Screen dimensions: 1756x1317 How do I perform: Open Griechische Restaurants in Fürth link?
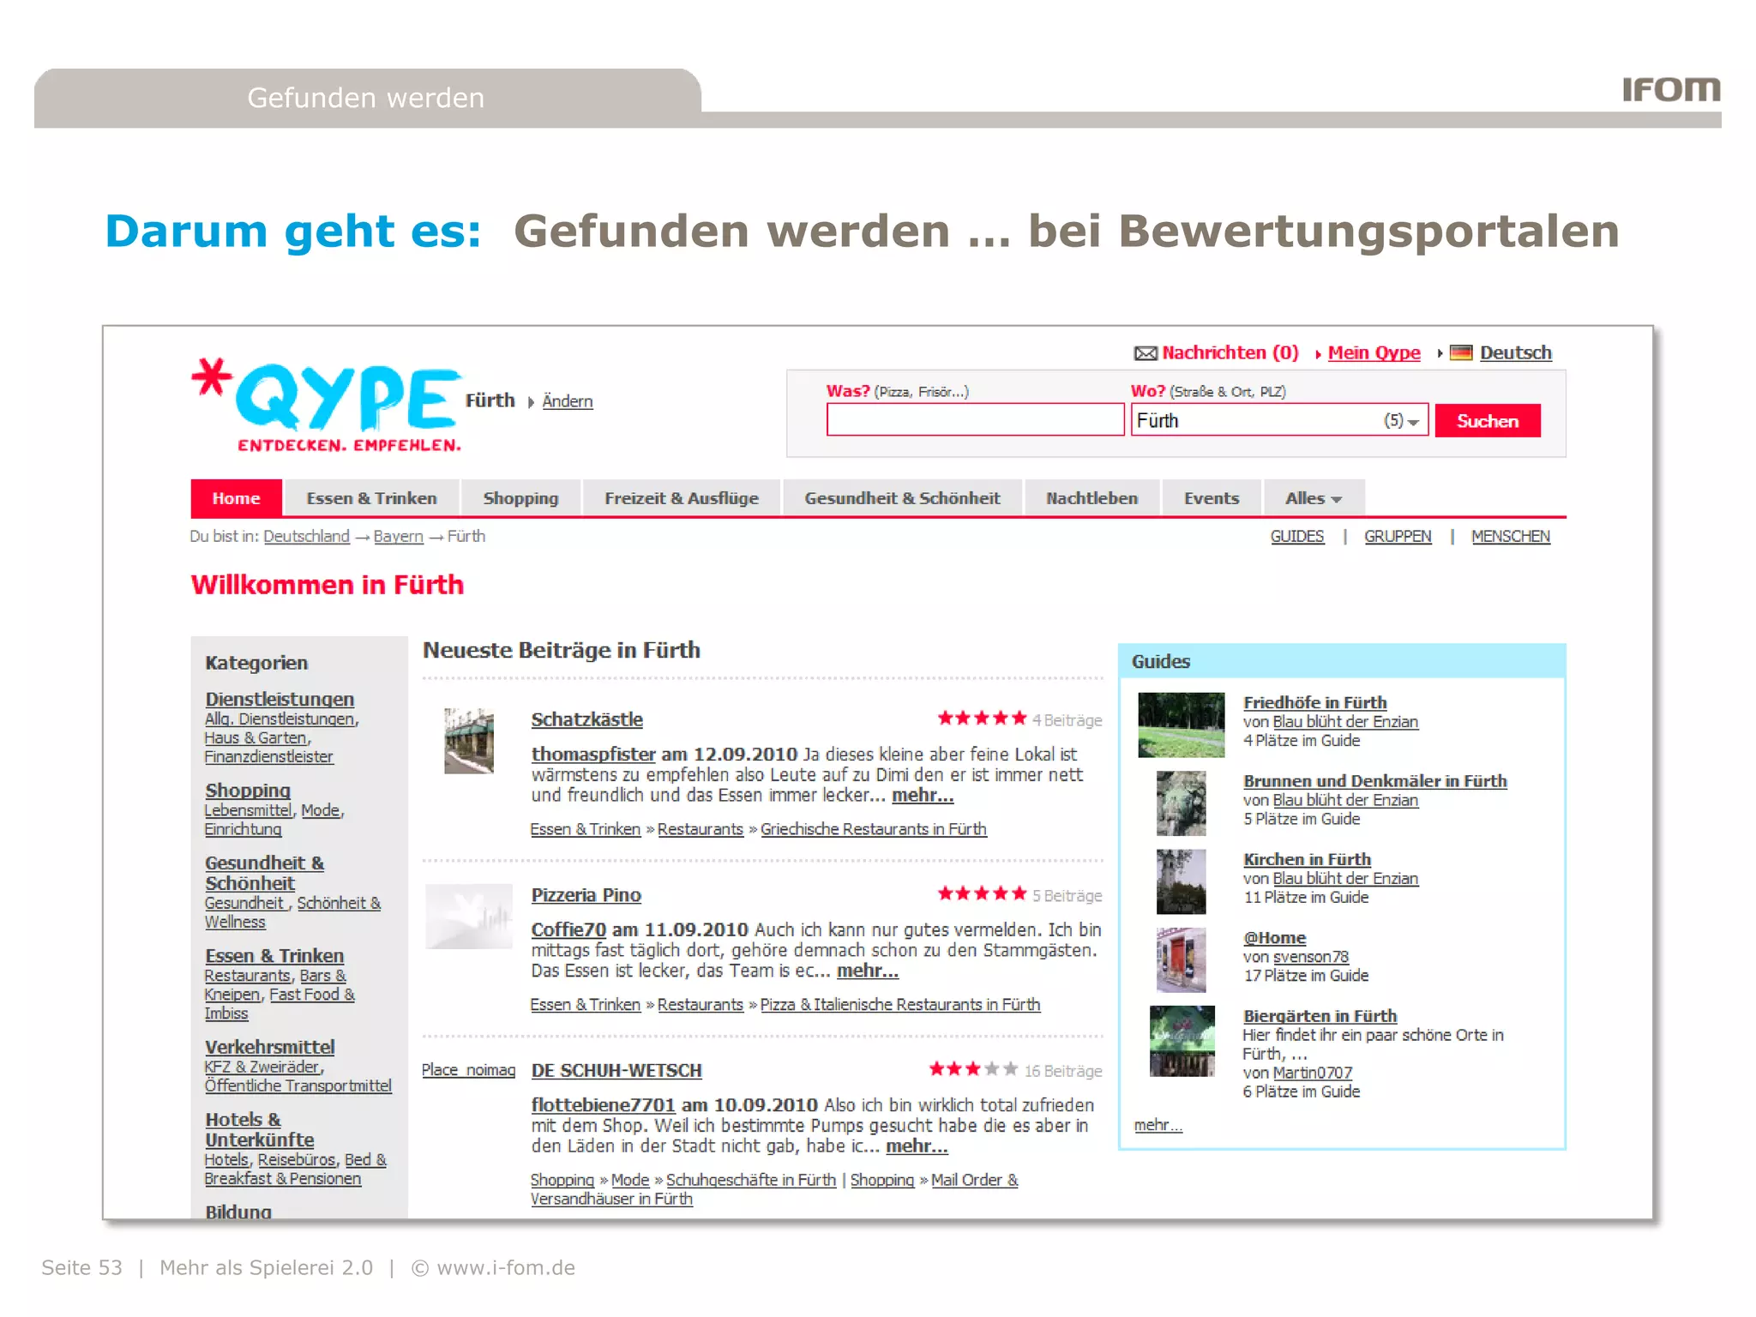(x=874, y=829)
